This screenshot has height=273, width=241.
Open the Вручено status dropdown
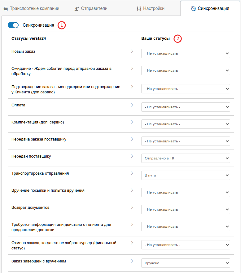[186, 263]
